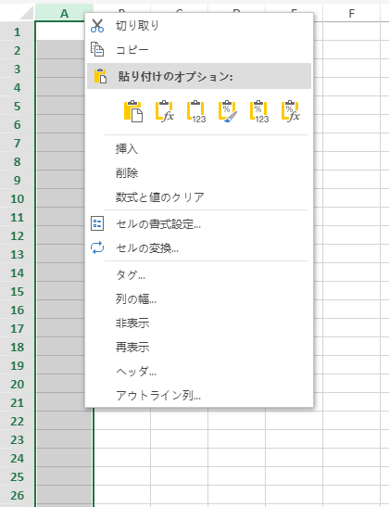
Task: Select row header 22
Action: [x=17, y=421]
